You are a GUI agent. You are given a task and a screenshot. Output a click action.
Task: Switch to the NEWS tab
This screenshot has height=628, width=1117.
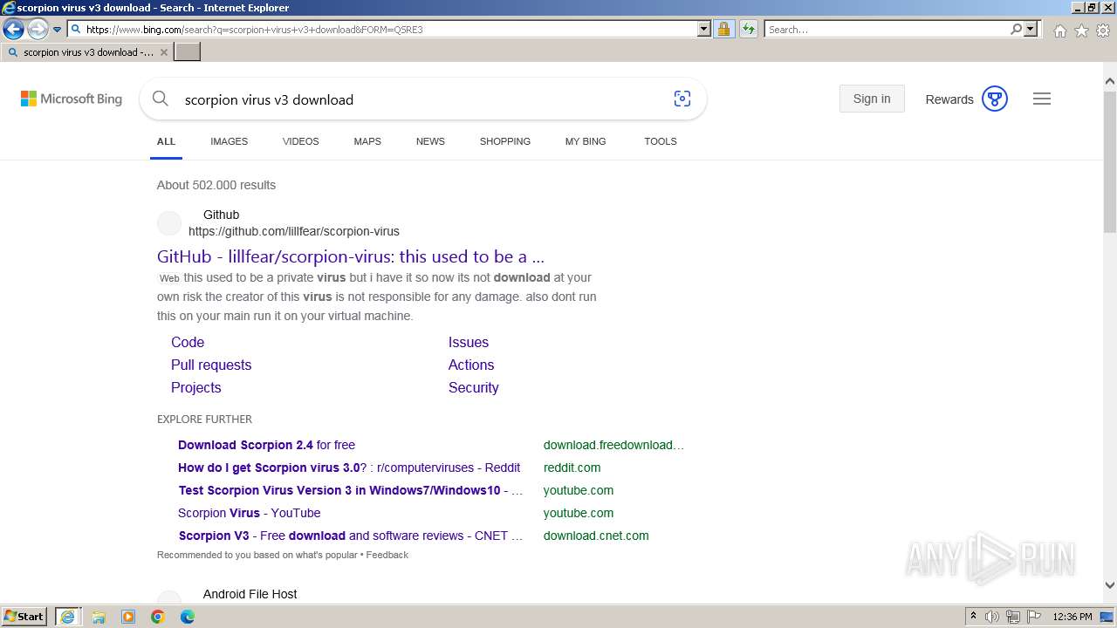430,141
